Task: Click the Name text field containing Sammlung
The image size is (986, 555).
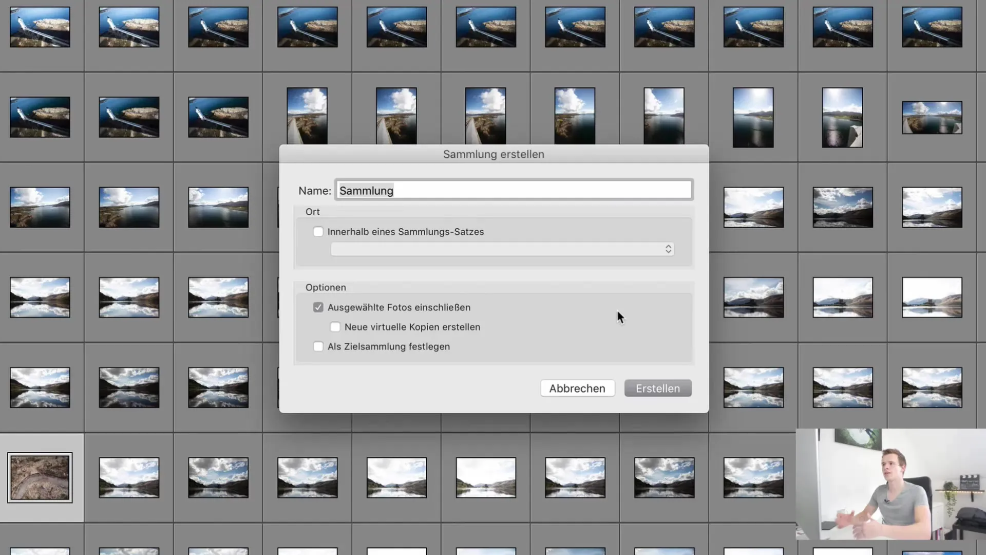Action: pos(514,191)
